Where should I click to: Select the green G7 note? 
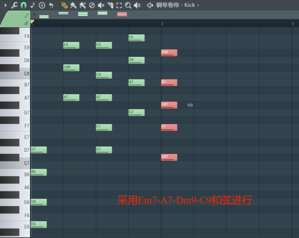pyautogui.click(x=137, y=113)
